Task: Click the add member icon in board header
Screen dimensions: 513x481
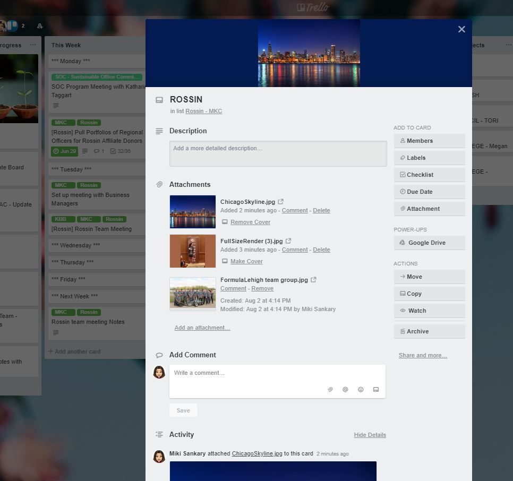Action: (x=40, y=26)
